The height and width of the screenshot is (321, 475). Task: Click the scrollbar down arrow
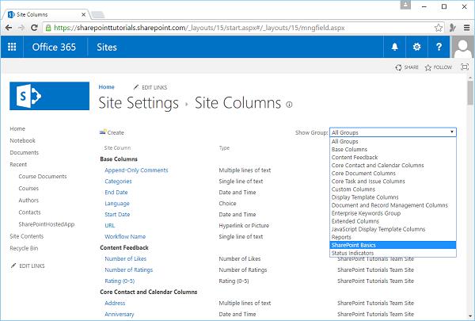pos(470,315)
